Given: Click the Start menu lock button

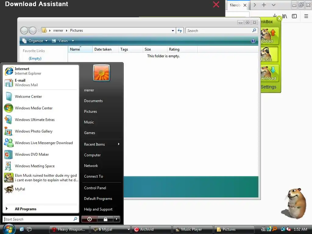Looking at the screenshot, I should [105, 219].
